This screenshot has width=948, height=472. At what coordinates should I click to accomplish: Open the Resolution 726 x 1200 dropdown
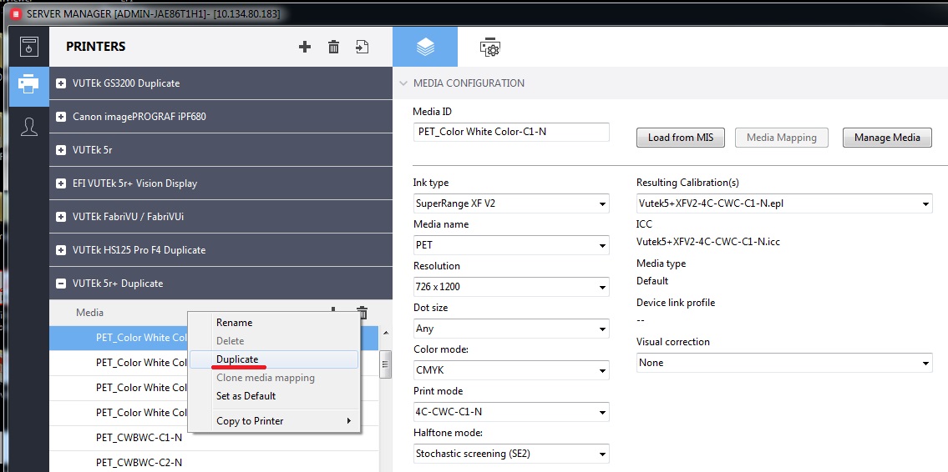(510, 287)
